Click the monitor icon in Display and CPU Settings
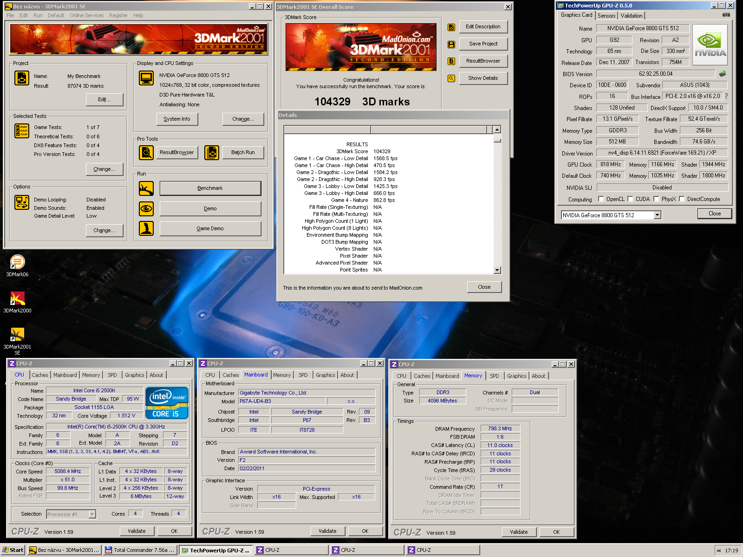This screenshot has width=743, height=557. 146,78
